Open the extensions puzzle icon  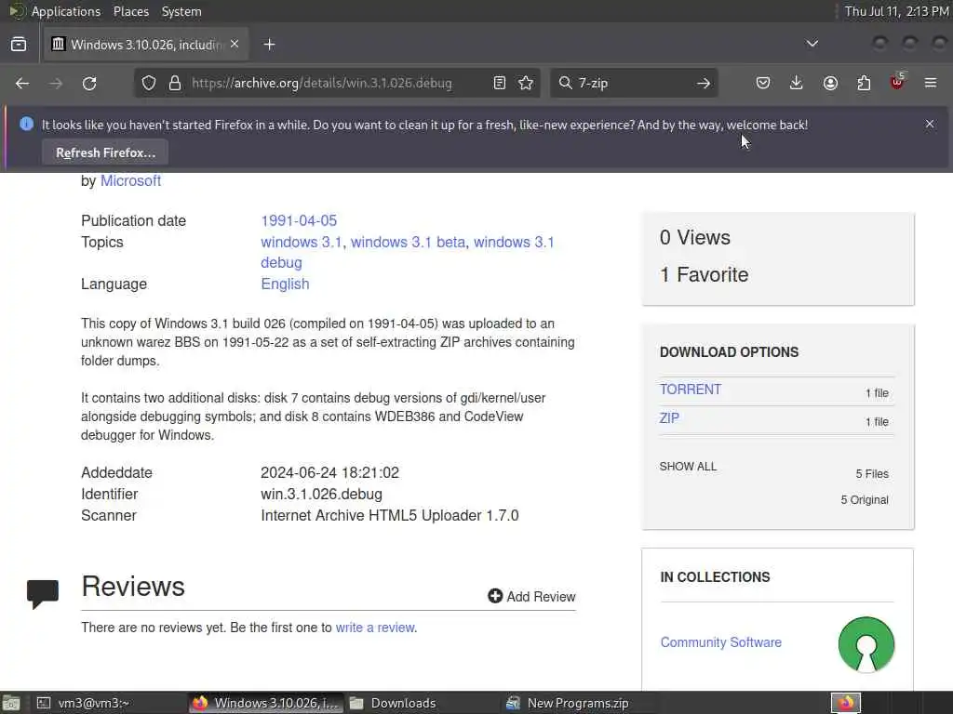pyautogui.click(x=864, y=83)
